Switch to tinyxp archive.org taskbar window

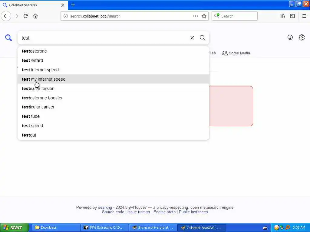point(153,227)
